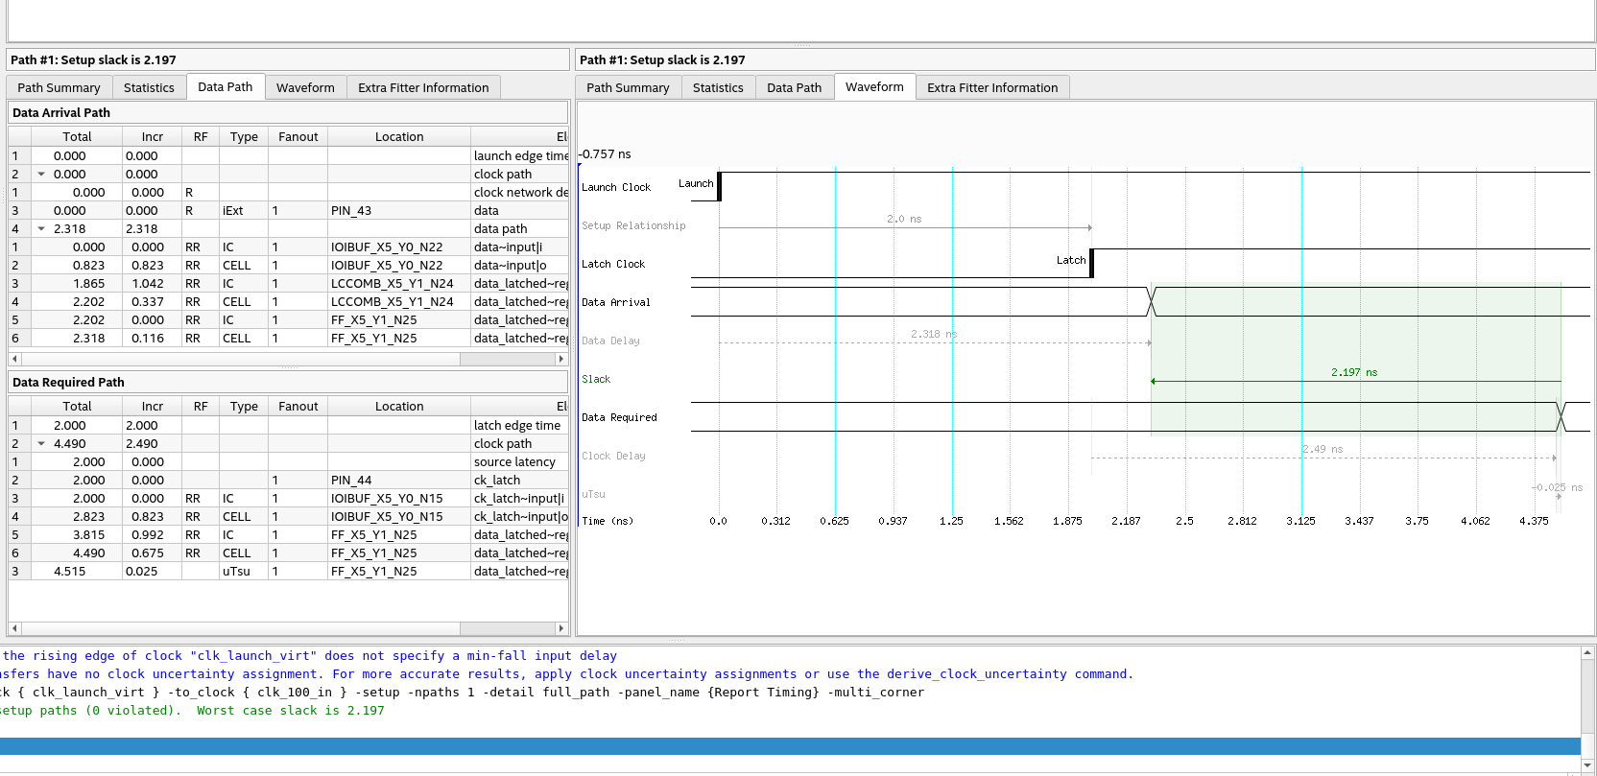Click the Location header in Data Required Path
This screenshot has height=776, width=1597.
(x=399, y=407)
